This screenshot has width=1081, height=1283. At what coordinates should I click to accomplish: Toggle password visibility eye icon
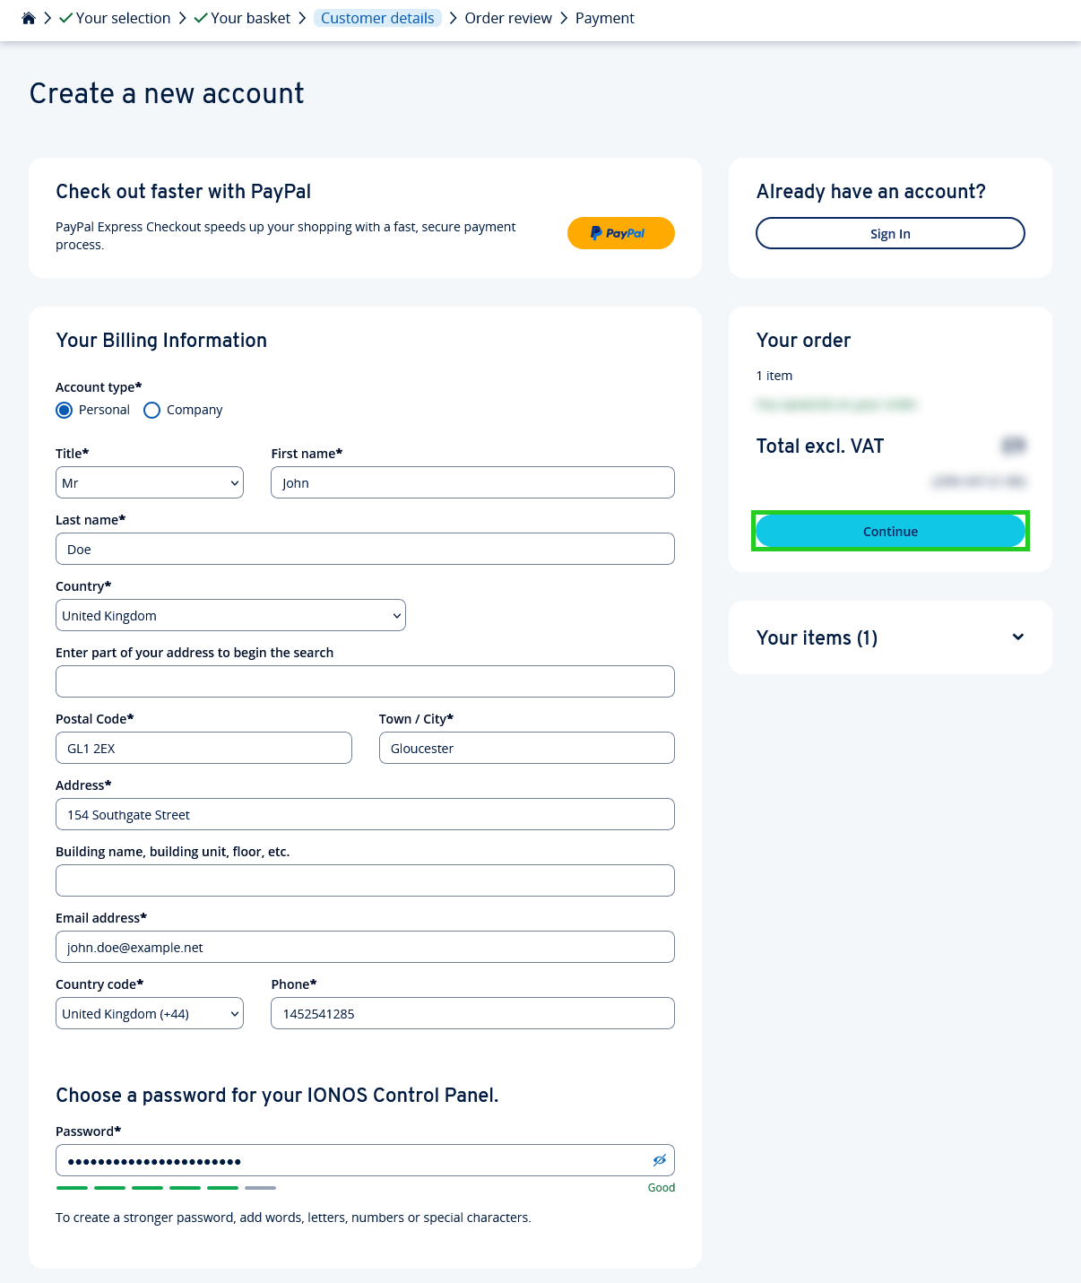point(660,1160)
